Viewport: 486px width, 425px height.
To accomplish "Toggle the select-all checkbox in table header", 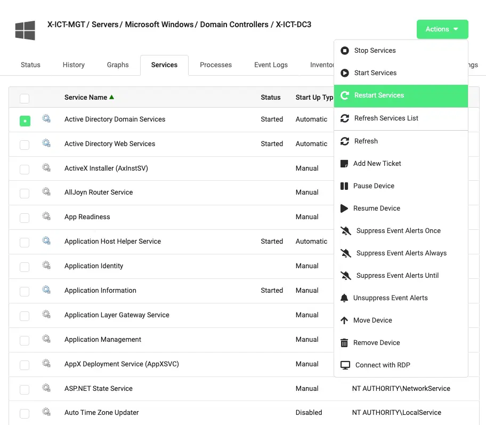I will point(25,98).
